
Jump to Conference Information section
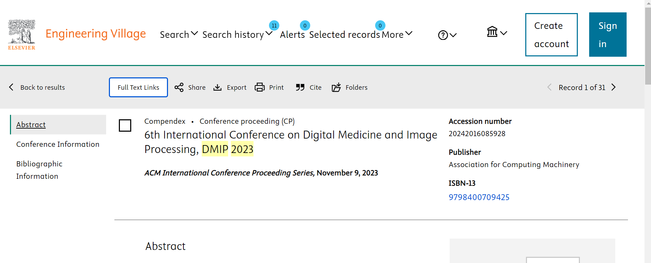point(58,144)
